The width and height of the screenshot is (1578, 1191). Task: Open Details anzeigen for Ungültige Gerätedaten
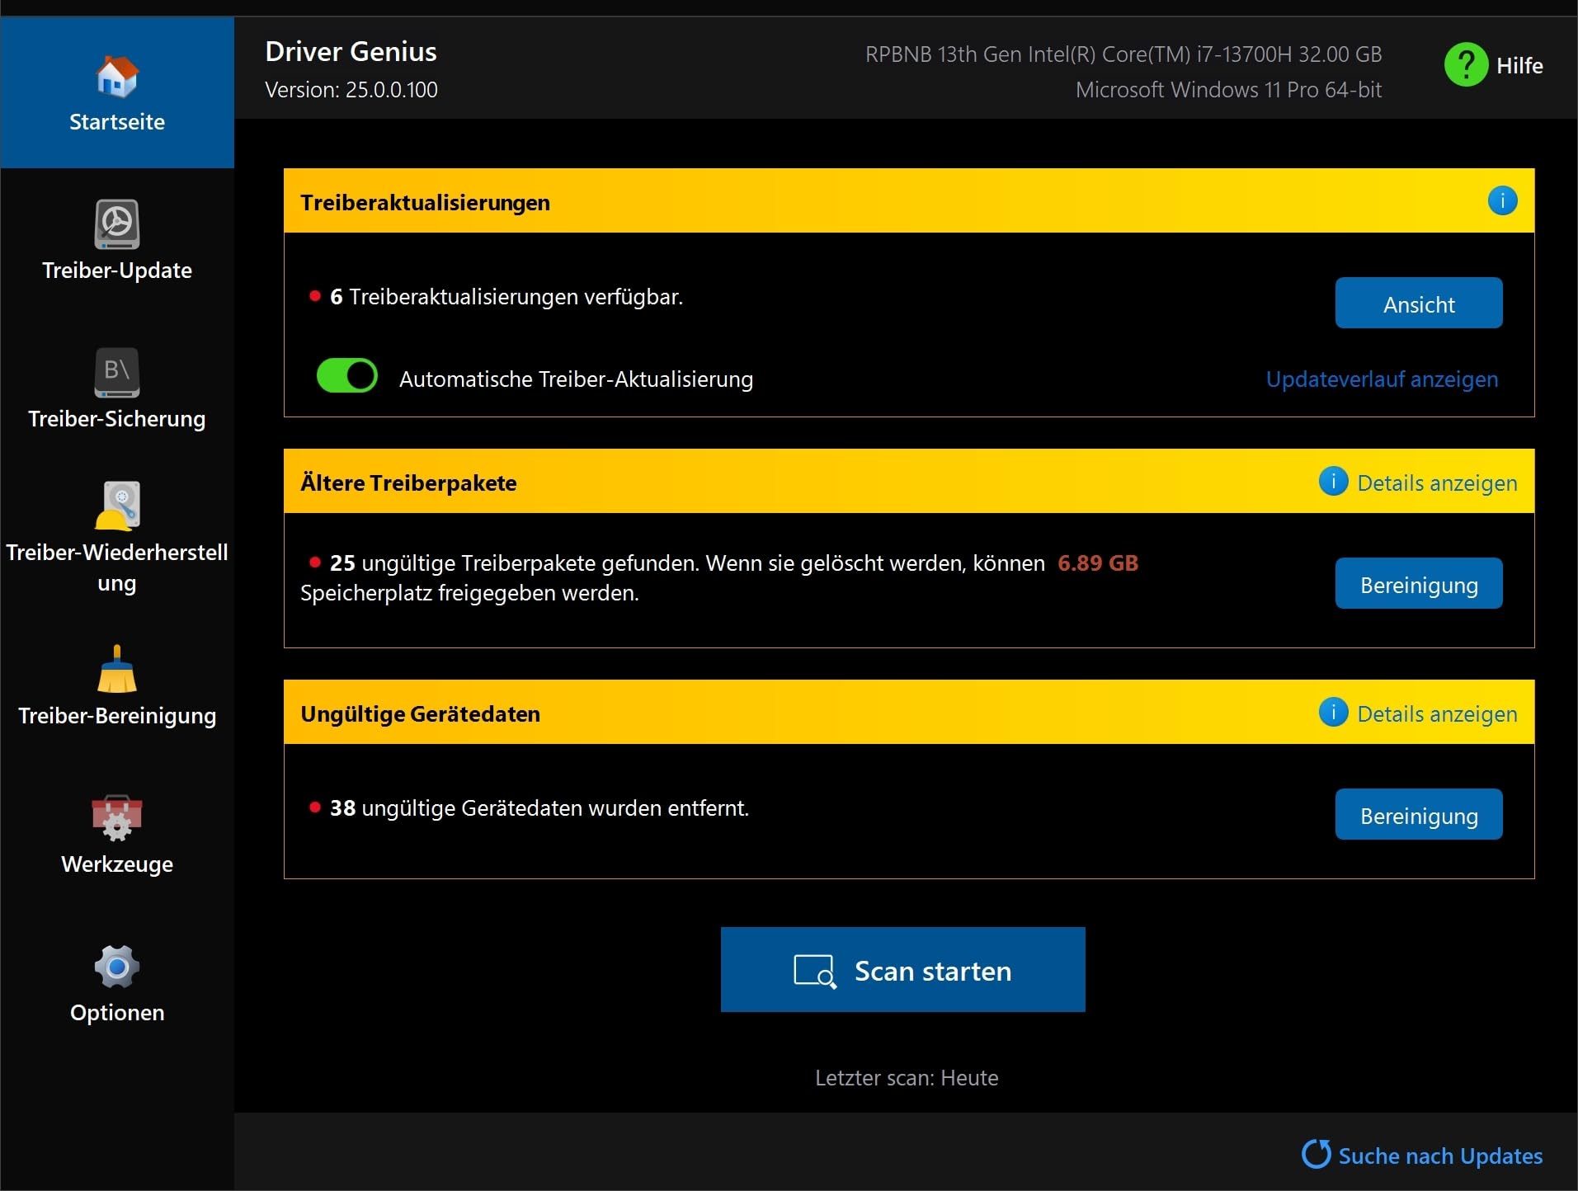click(1438, 714)
